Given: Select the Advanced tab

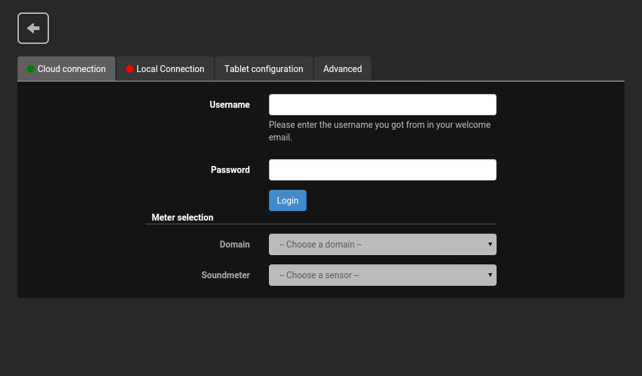Looking at the screenshot, I should (342, 69).
